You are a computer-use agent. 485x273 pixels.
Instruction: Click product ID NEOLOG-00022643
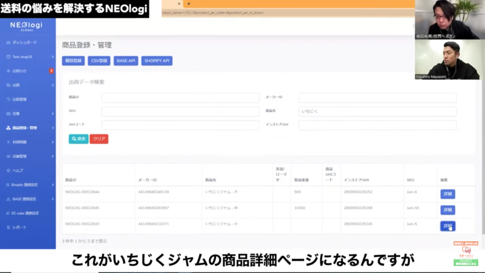[82, 224]
